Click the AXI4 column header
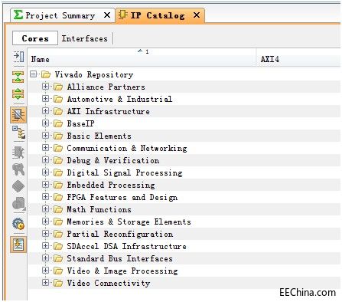The image size is (342, 302). [298, 57]
